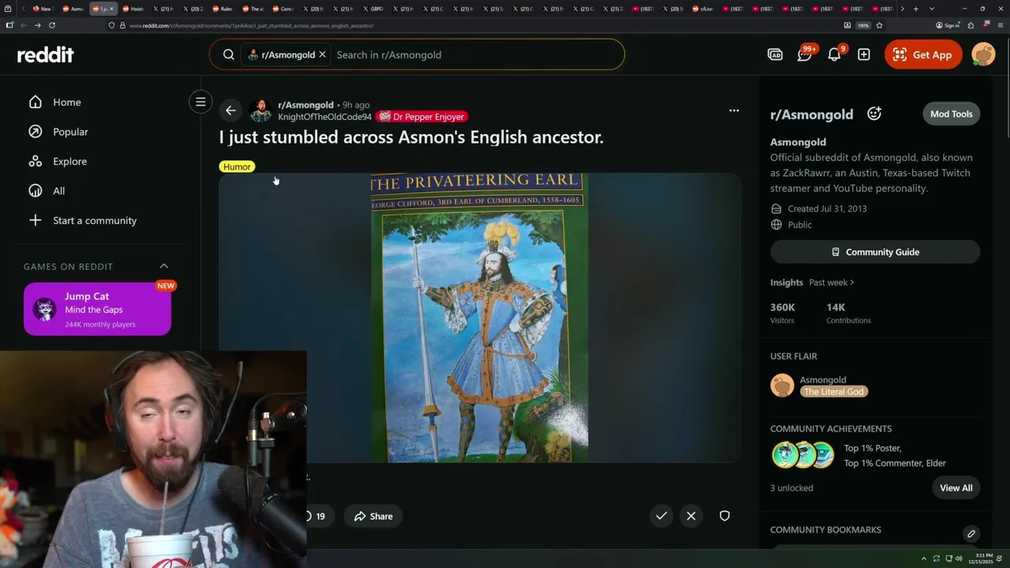The image size is (1010, 568).
Task: Open a new browser tab with plus
Action: tap(915, 9)
